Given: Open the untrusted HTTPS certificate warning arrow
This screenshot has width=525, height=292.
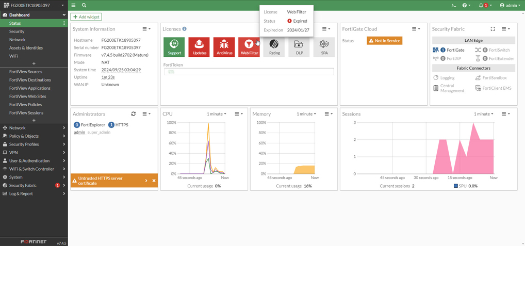Looking at the screenshot, I should coord(146,181).
